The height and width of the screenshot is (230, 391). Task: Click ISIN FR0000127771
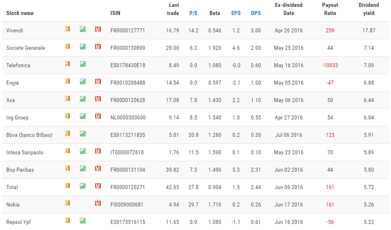128,31
